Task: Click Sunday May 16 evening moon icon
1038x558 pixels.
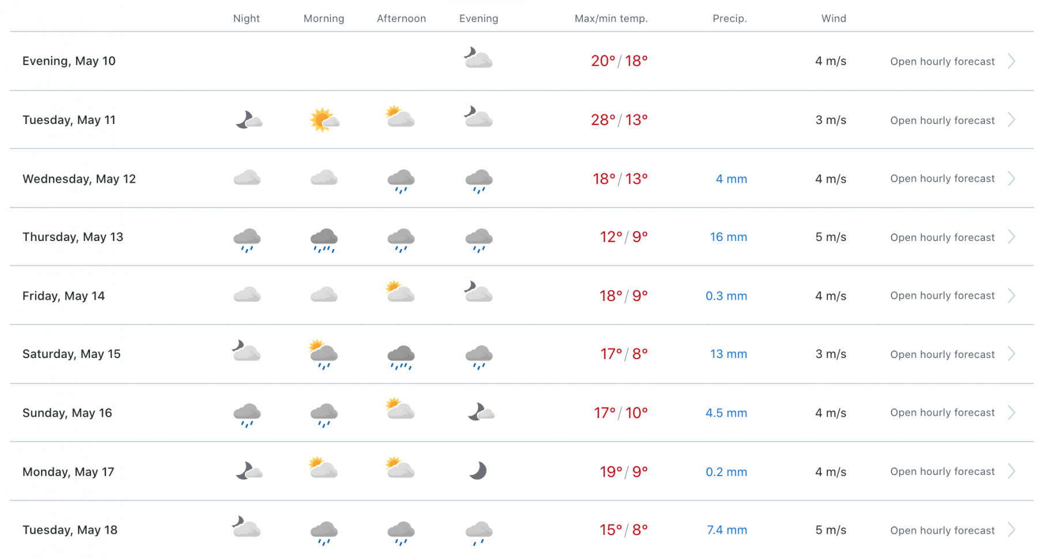Action: [480, 412]
